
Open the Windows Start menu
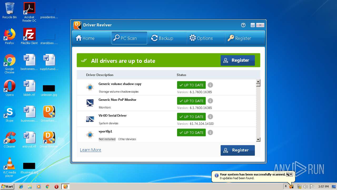tap(7, 186)
